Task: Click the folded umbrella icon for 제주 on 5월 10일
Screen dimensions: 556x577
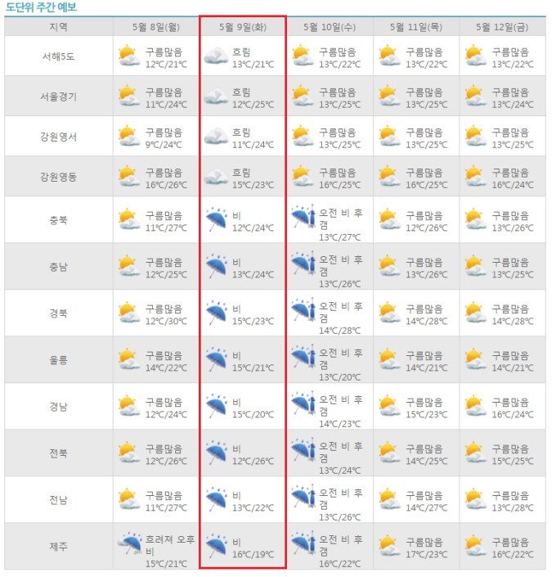Action: pyautogui.click(x=303, y=543)
